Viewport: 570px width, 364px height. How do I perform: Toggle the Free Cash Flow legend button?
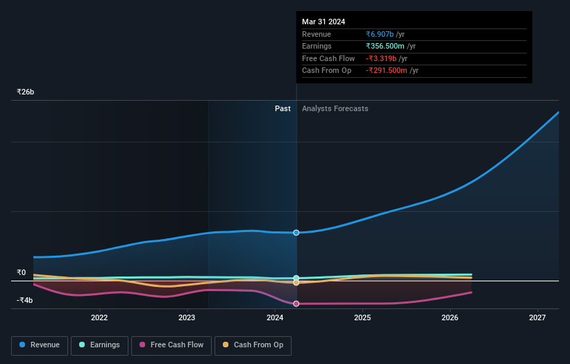[x=171, y=345]
